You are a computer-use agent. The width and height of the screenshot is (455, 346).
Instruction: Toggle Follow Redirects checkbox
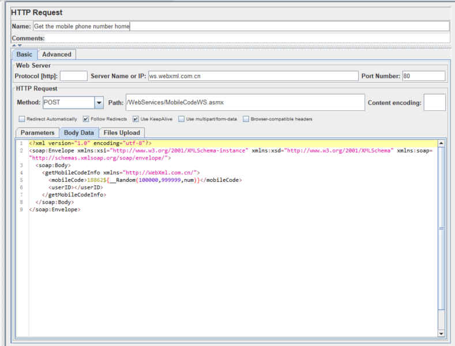point(86,119)
